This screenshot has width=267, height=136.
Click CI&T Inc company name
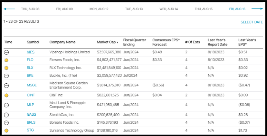coord(56,95)
